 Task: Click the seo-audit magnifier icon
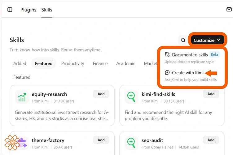click(131, 143)
